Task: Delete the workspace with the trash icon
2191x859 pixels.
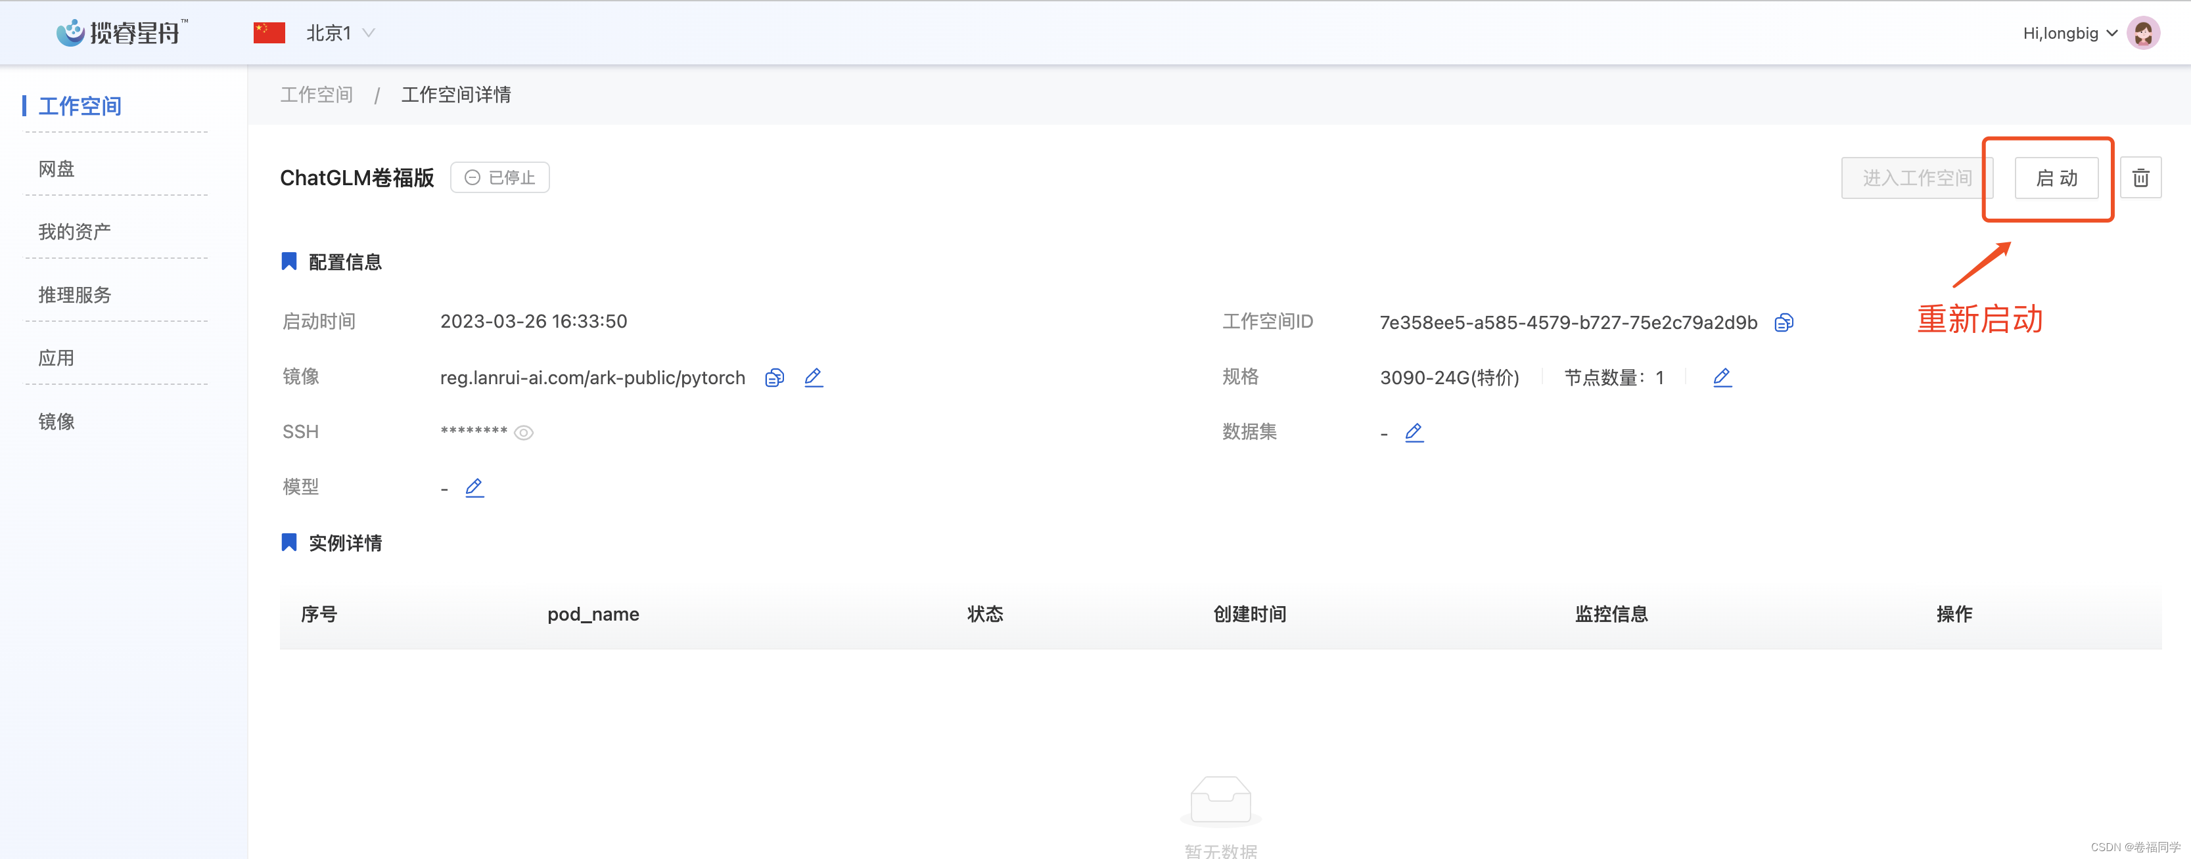Action: [x=2140, y=177]
